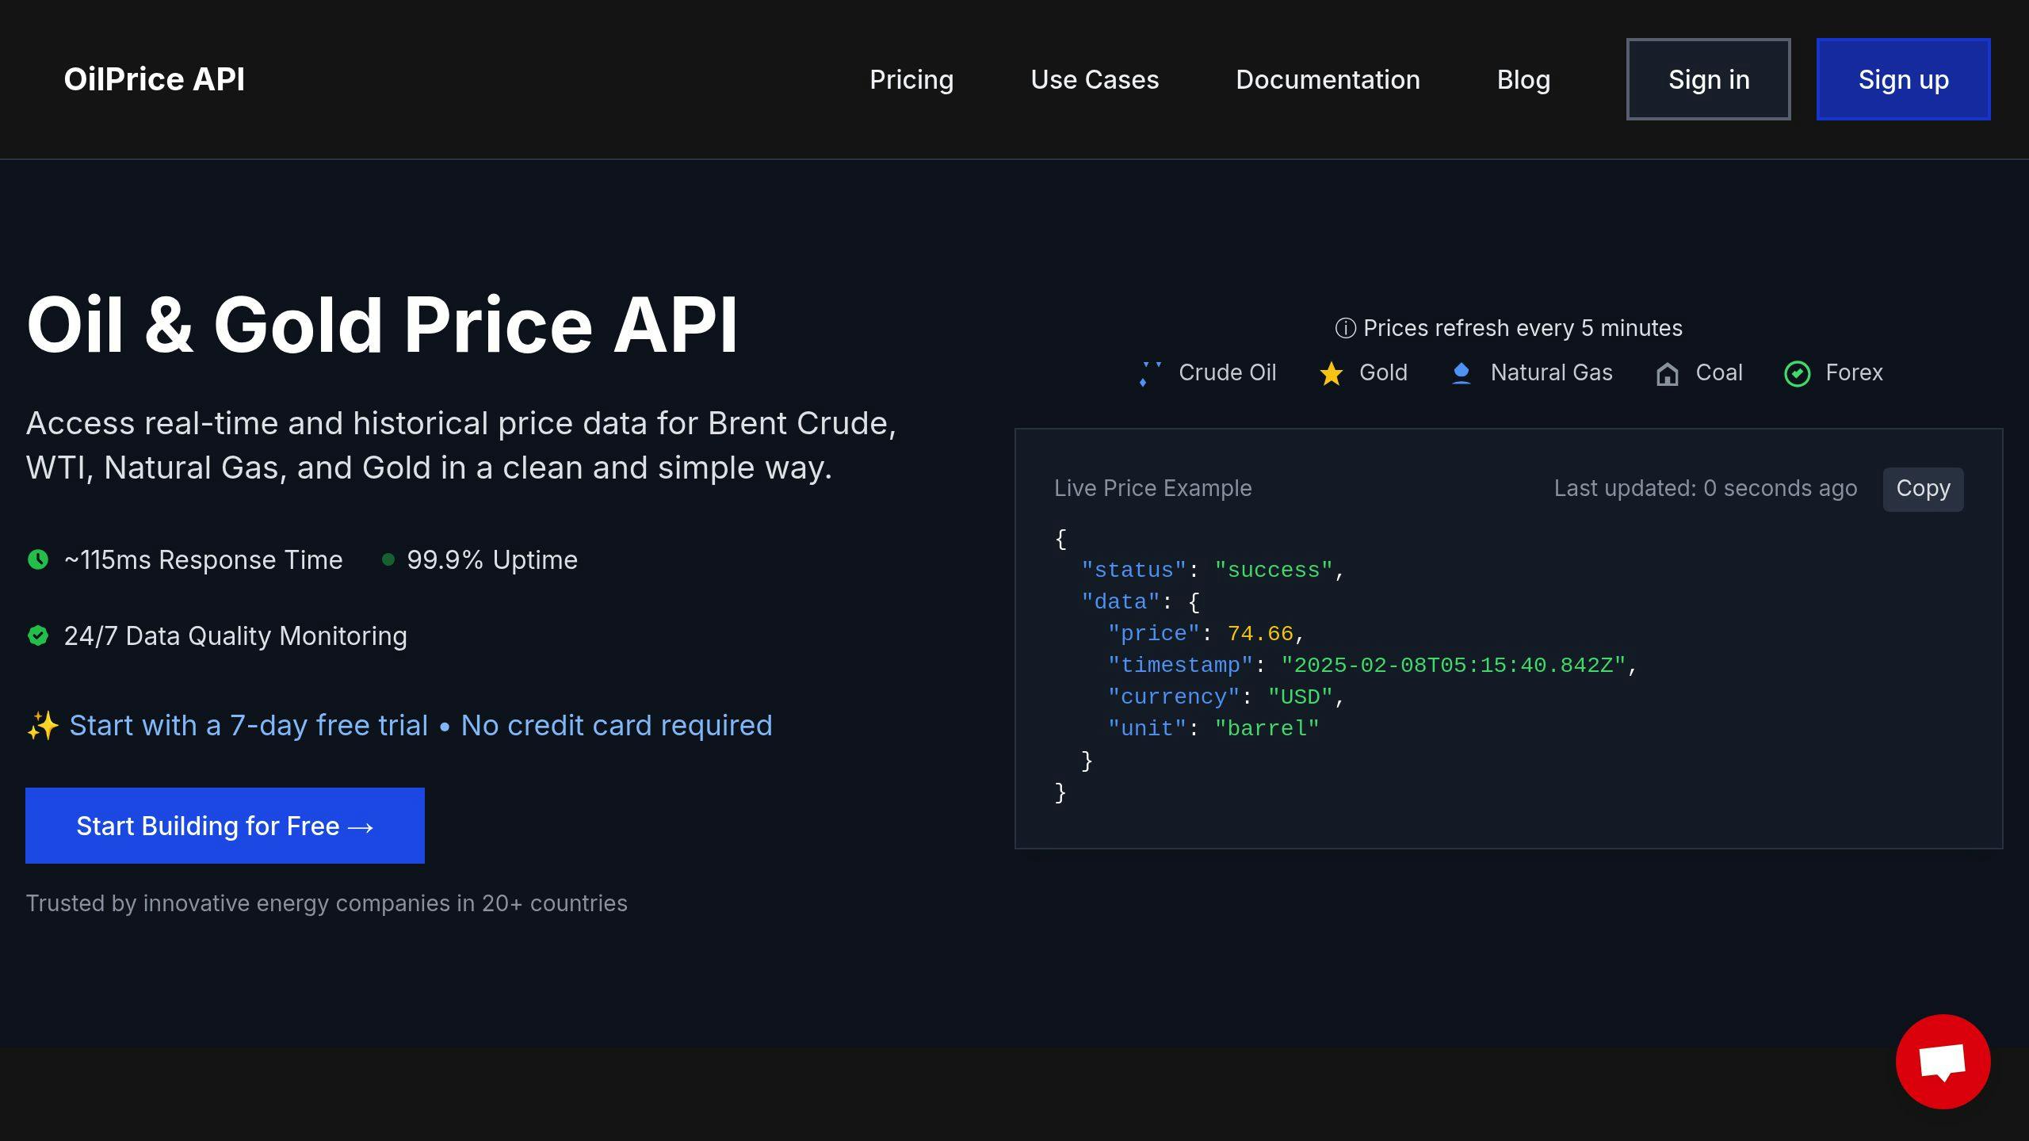The width and height of the screenshot is (2029, 1141).
Task: Click the Oil & Gold Price API heading
Action: point(383,325)
